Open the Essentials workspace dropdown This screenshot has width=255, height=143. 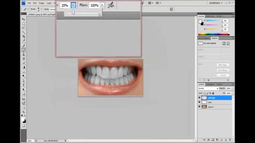[216, 3]
